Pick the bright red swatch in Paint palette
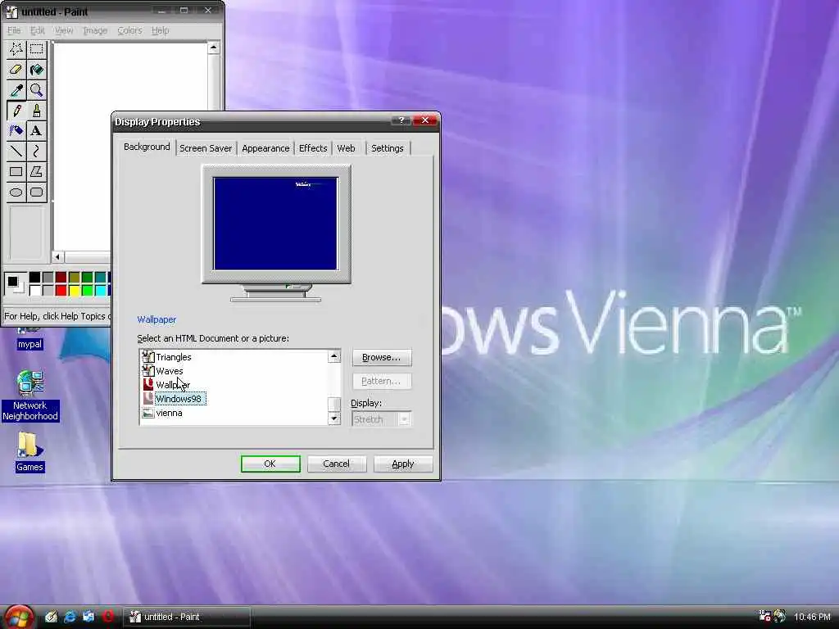Viewport: 839px width, 629px height. [x=61, y=291]
